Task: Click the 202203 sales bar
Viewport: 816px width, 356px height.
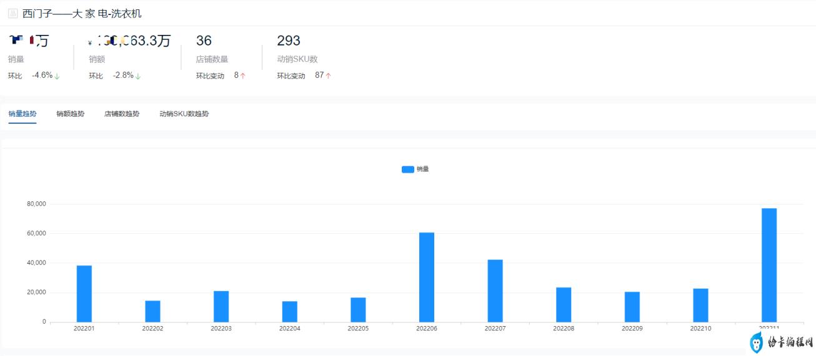Action: 221,307
